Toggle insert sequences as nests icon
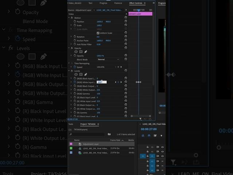Image resolution: width=233 pixels, height=175 pixels. click(x=143, y=136)
